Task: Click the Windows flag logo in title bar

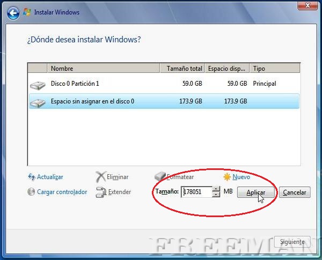Action: [x=27, y=12]
